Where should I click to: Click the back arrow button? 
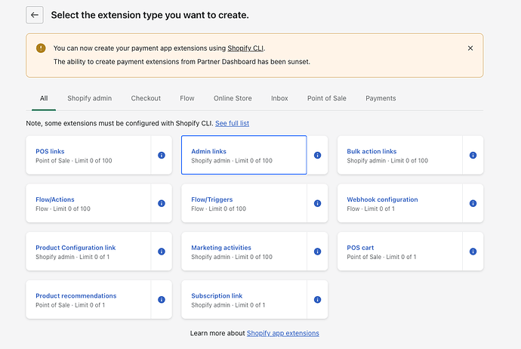point(35,15)
